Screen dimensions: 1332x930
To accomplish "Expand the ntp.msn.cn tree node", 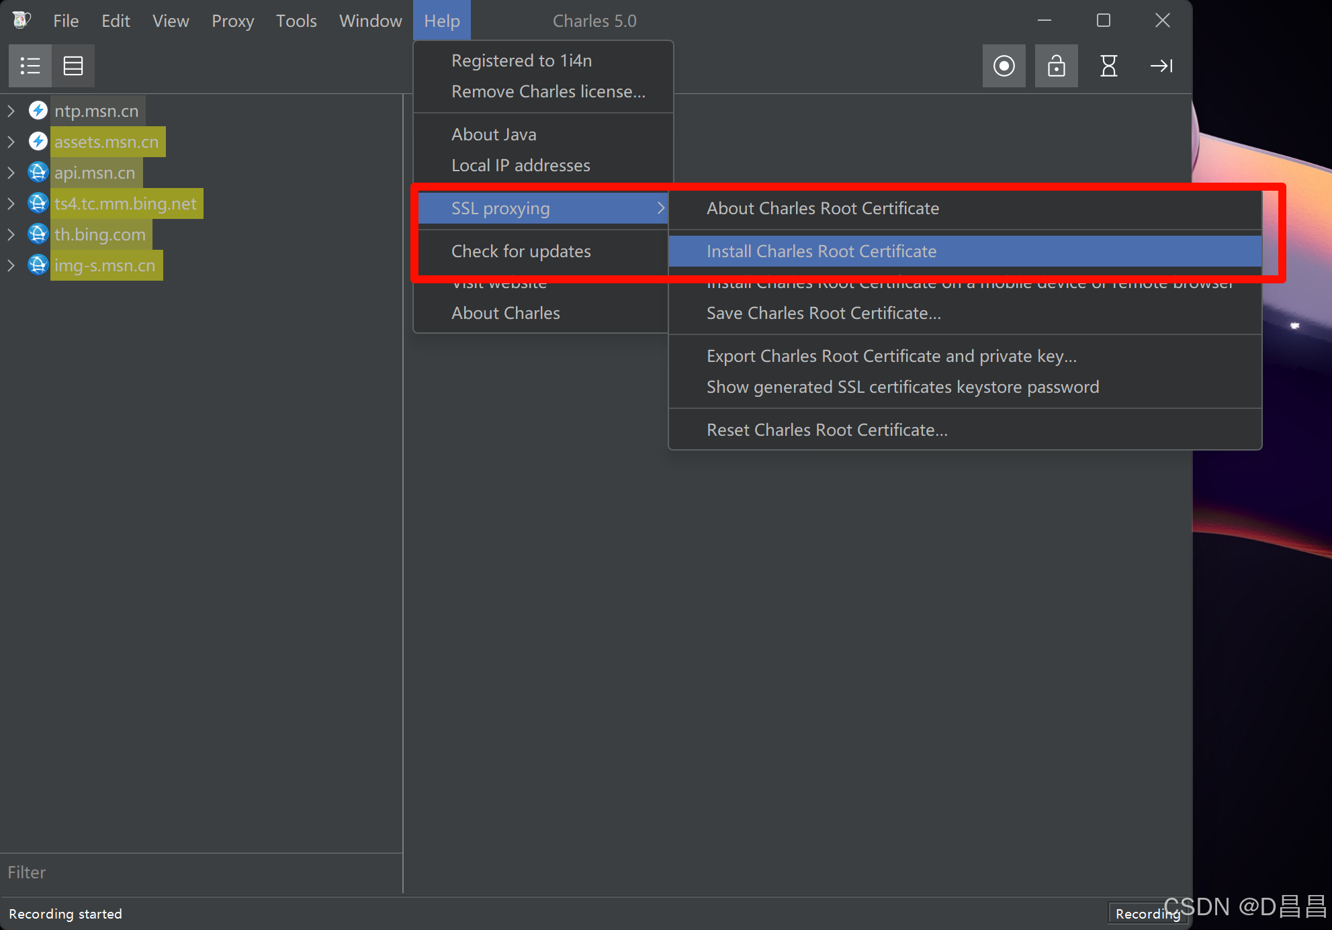I will point(11,111).
